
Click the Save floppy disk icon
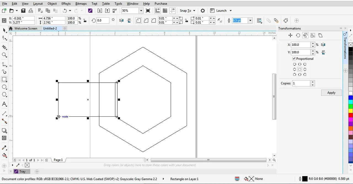click(x=23, y=10)
